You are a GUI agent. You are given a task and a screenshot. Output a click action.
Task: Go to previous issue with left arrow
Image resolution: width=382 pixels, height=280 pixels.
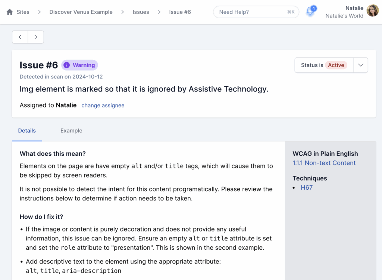click(x=20, y=37)
